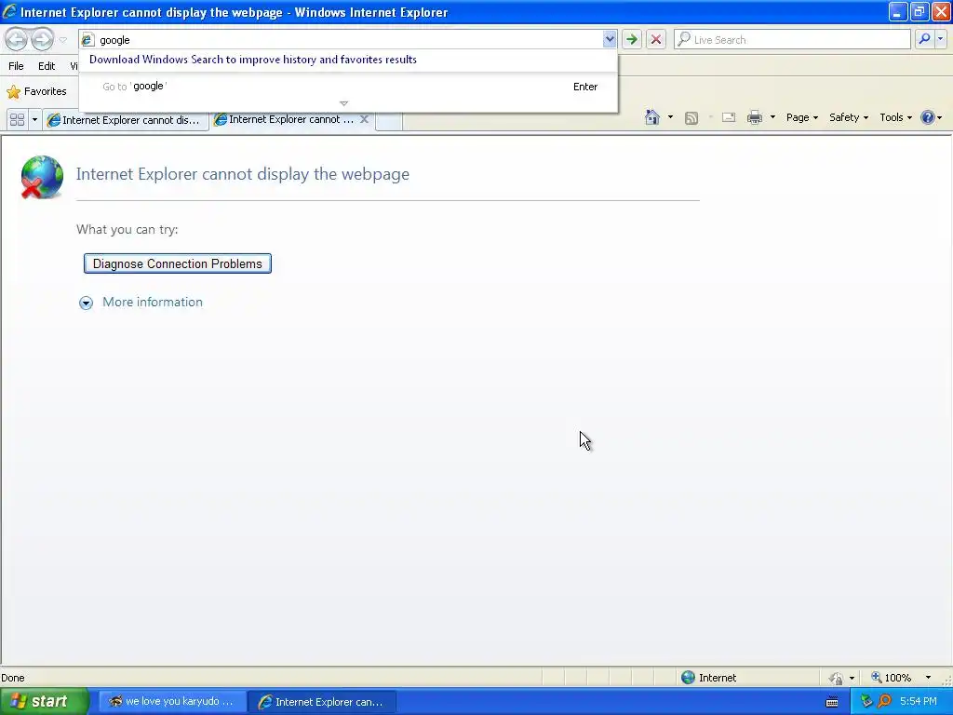Open the recent pages dropdown arrow
The width and height of the screenshot is (953, 715).
click(x=62, y=40)
